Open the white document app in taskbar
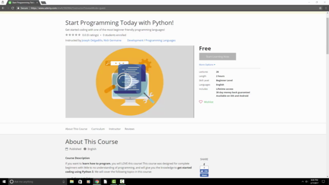 [x=105, y=181]
